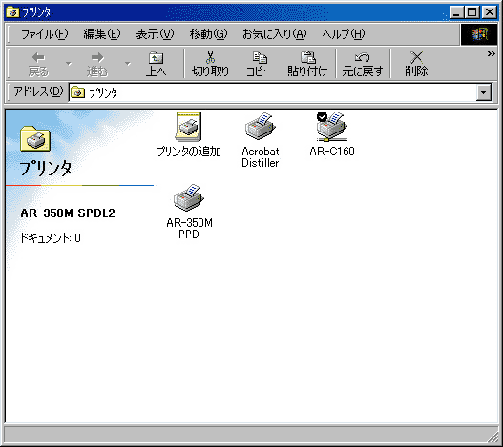Click the 戻る (Back) arrow button
This screenshot has height=447, width=503.
[x=38, y=64]
